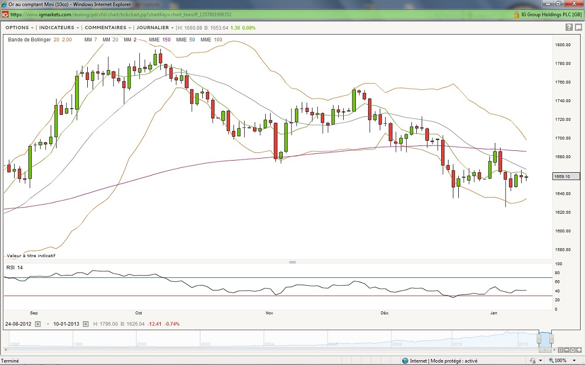Zoom in the chart with plus icon
Screen dimensions: 585x365
tap(580, 349)
